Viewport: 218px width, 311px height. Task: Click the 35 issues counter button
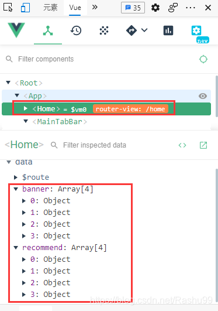pyautogui.click(x=133, y=8)
